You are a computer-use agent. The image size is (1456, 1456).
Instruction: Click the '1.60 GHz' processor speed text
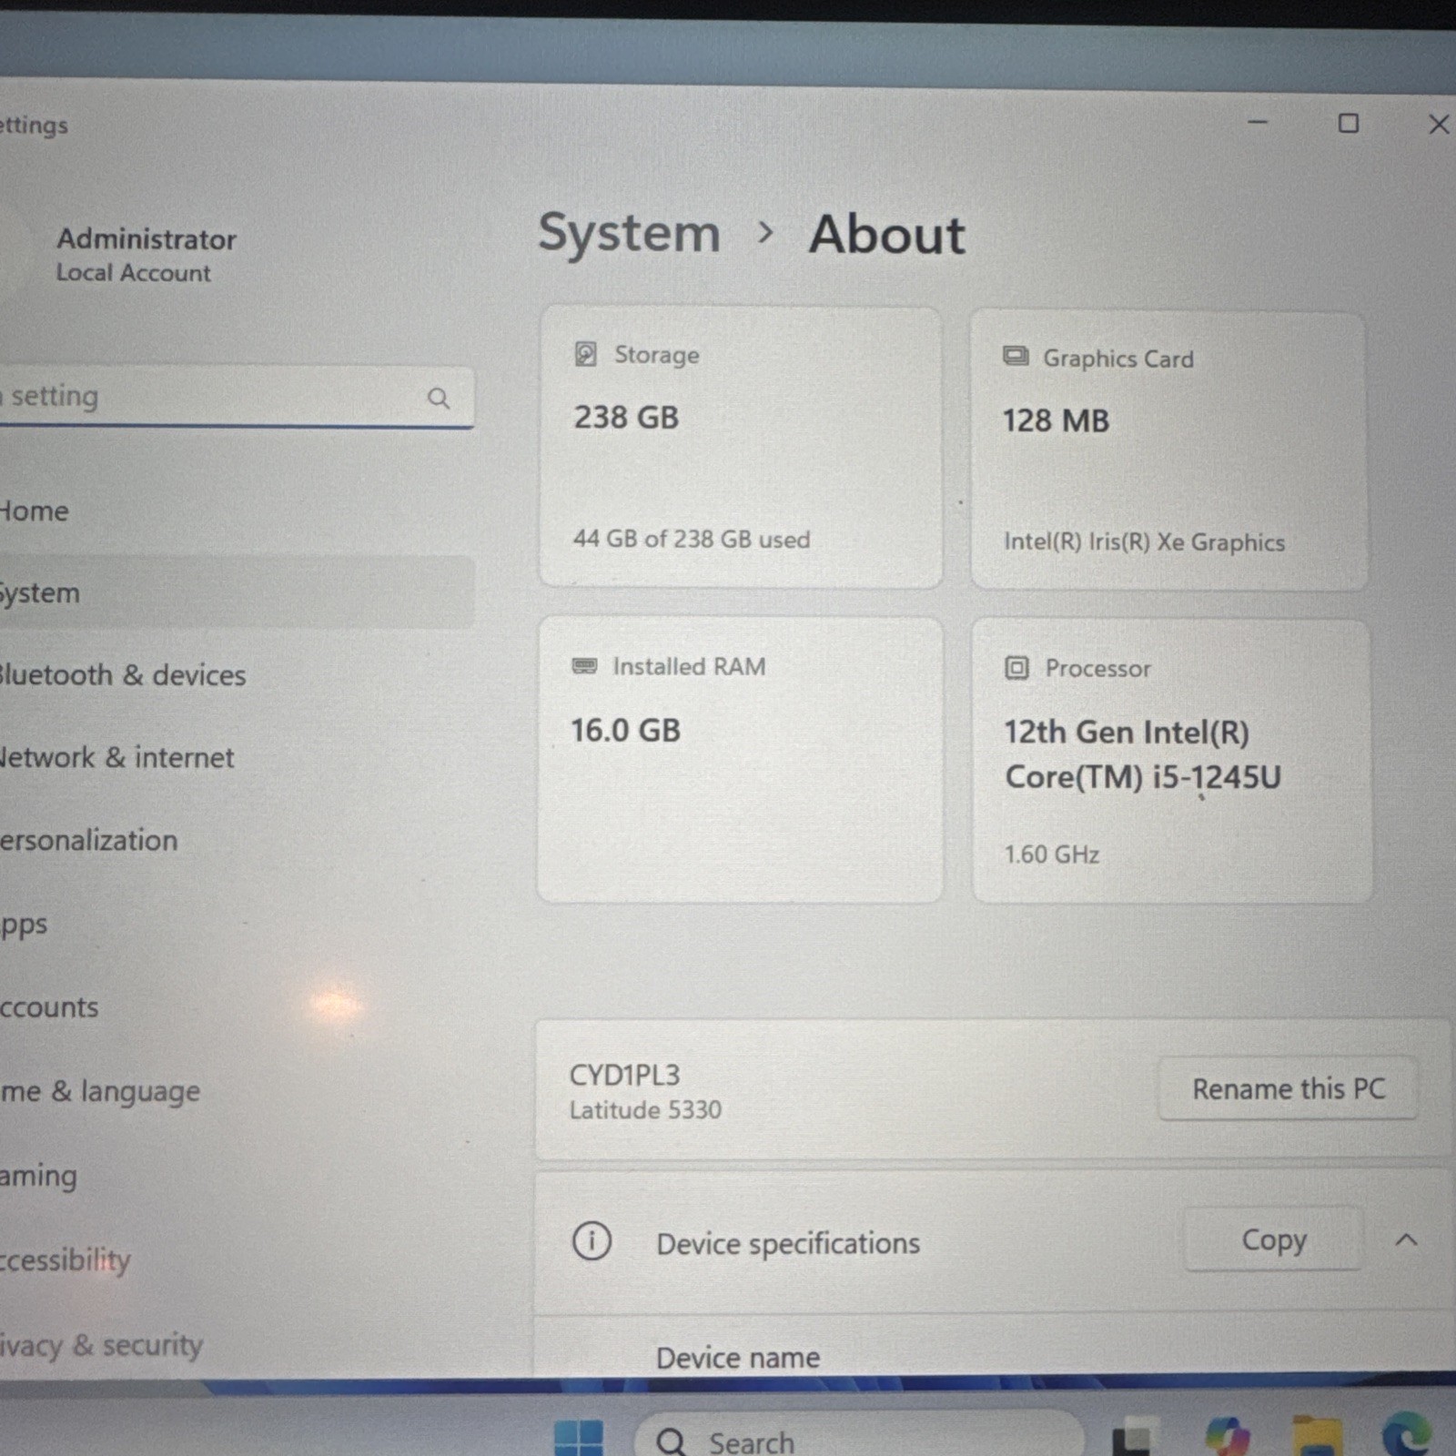point(1051,854)
